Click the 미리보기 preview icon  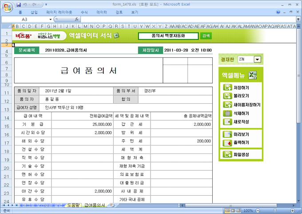pyautogui.click(x=227, y=134)
